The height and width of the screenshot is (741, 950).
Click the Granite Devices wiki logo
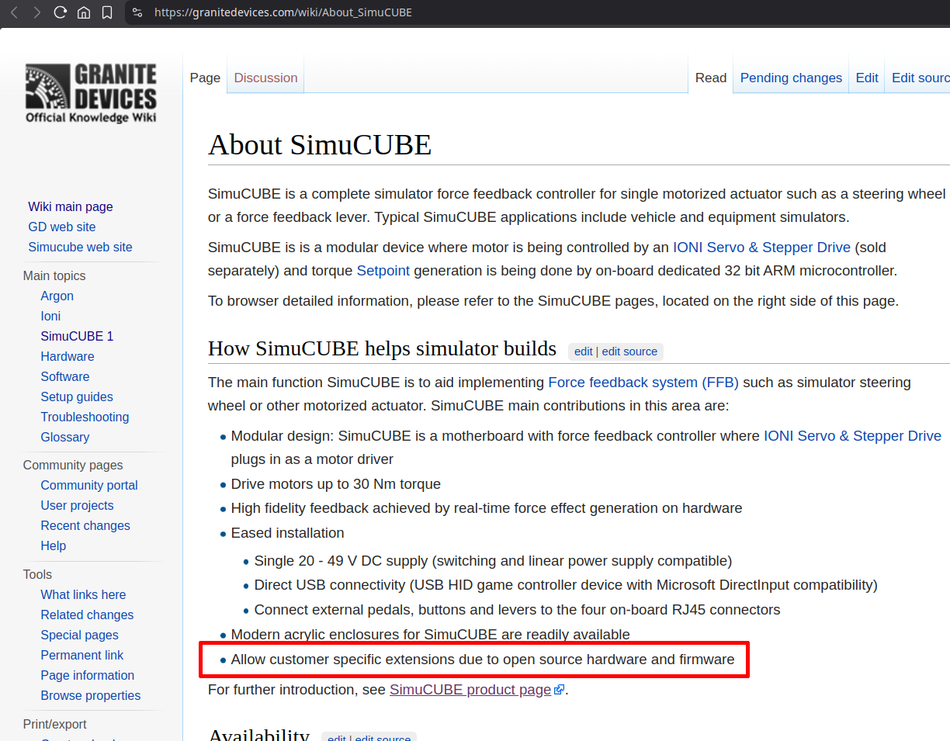tap(91, 94)
